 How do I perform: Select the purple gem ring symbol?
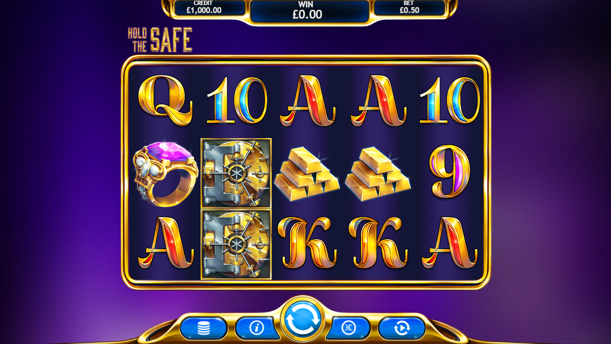(x=165, y=174)
